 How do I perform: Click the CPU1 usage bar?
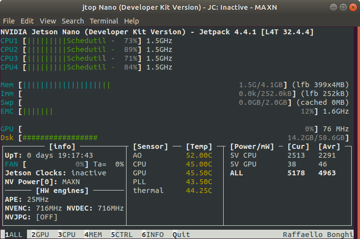point(82,41)
